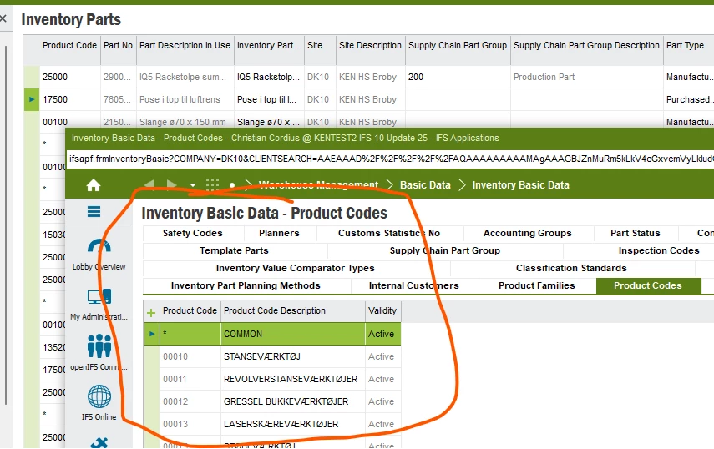This screenshot has width=714, height=449.
Task: Click Inventory Basic Data breadcrumb
Action: [x=520, y=185]
